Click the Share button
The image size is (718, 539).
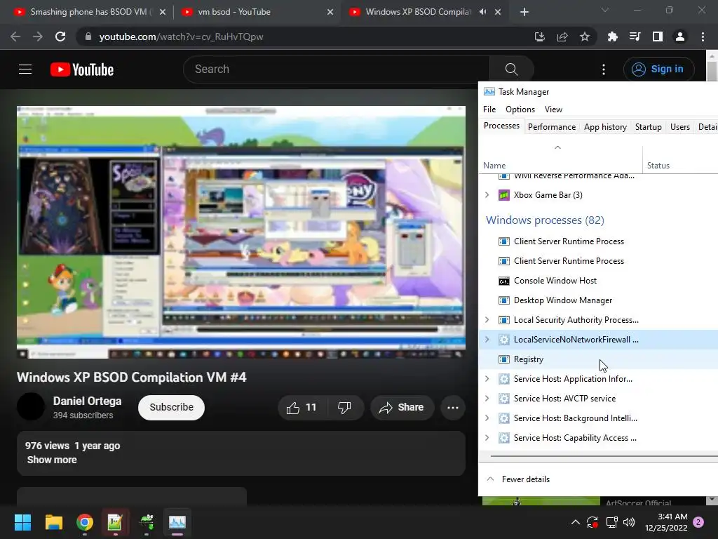coord(402,408)
